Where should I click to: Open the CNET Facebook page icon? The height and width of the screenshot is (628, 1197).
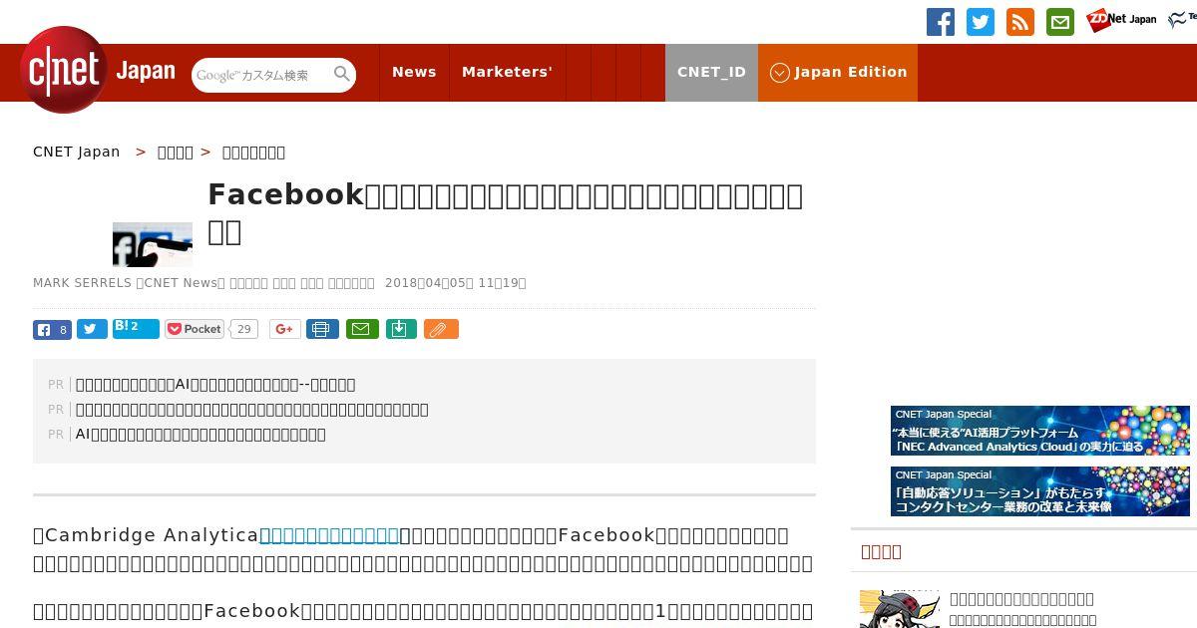coord(941,22)
